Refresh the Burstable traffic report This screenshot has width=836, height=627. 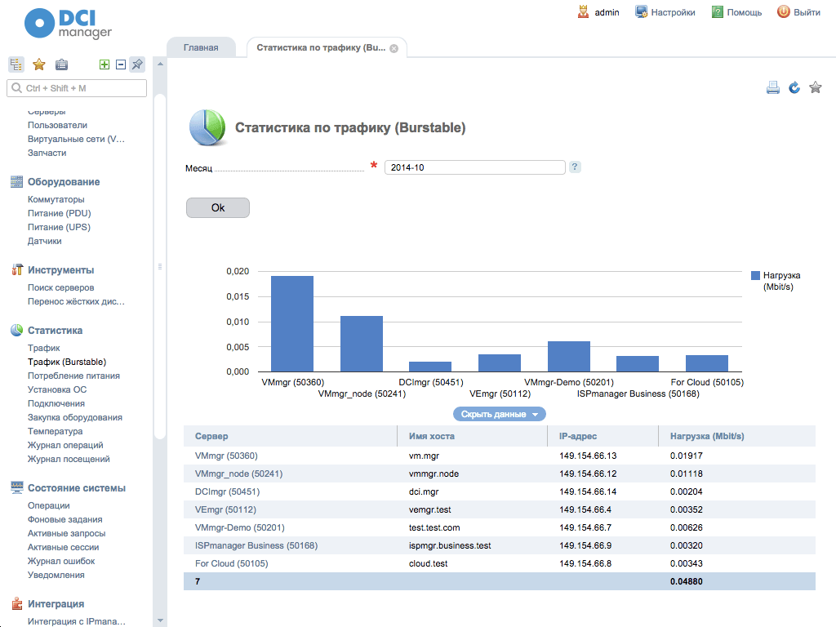tap(794, 87)
